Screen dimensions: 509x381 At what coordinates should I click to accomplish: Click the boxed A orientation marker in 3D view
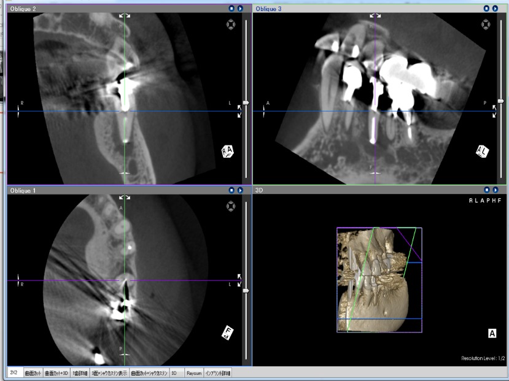click(491, 333)
